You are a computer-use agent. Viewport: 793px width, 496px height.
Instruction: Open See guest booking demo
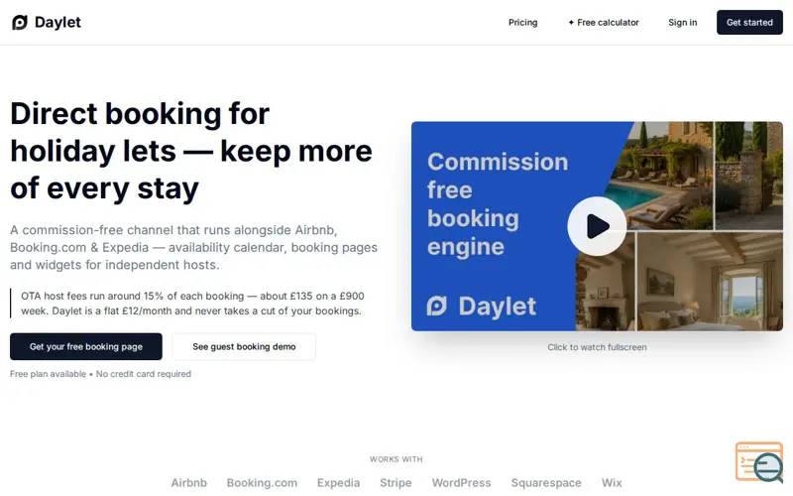(x=244, y=346)
